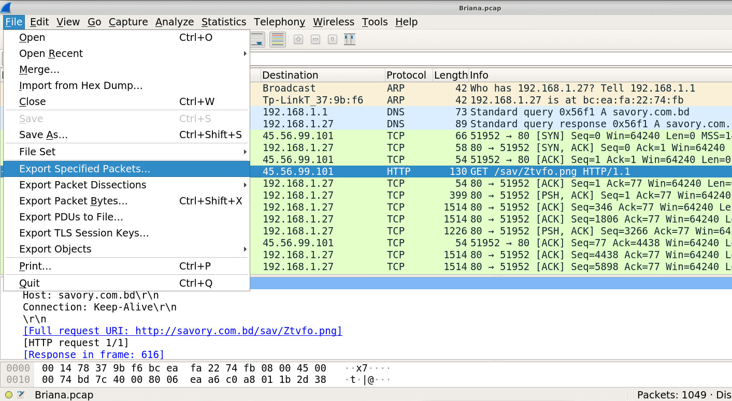Choose Open from the File menu
Image resolution: width=732 pixels, height=401 pixels.
coord(126,37)
